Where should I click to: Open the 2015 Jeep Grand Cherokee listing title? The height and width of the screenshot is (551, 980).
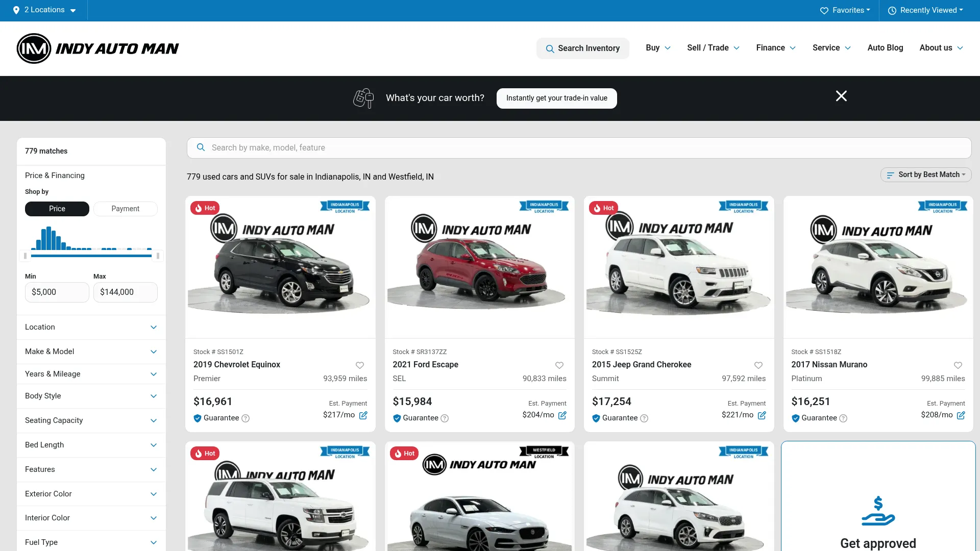[x=642, y=365]
